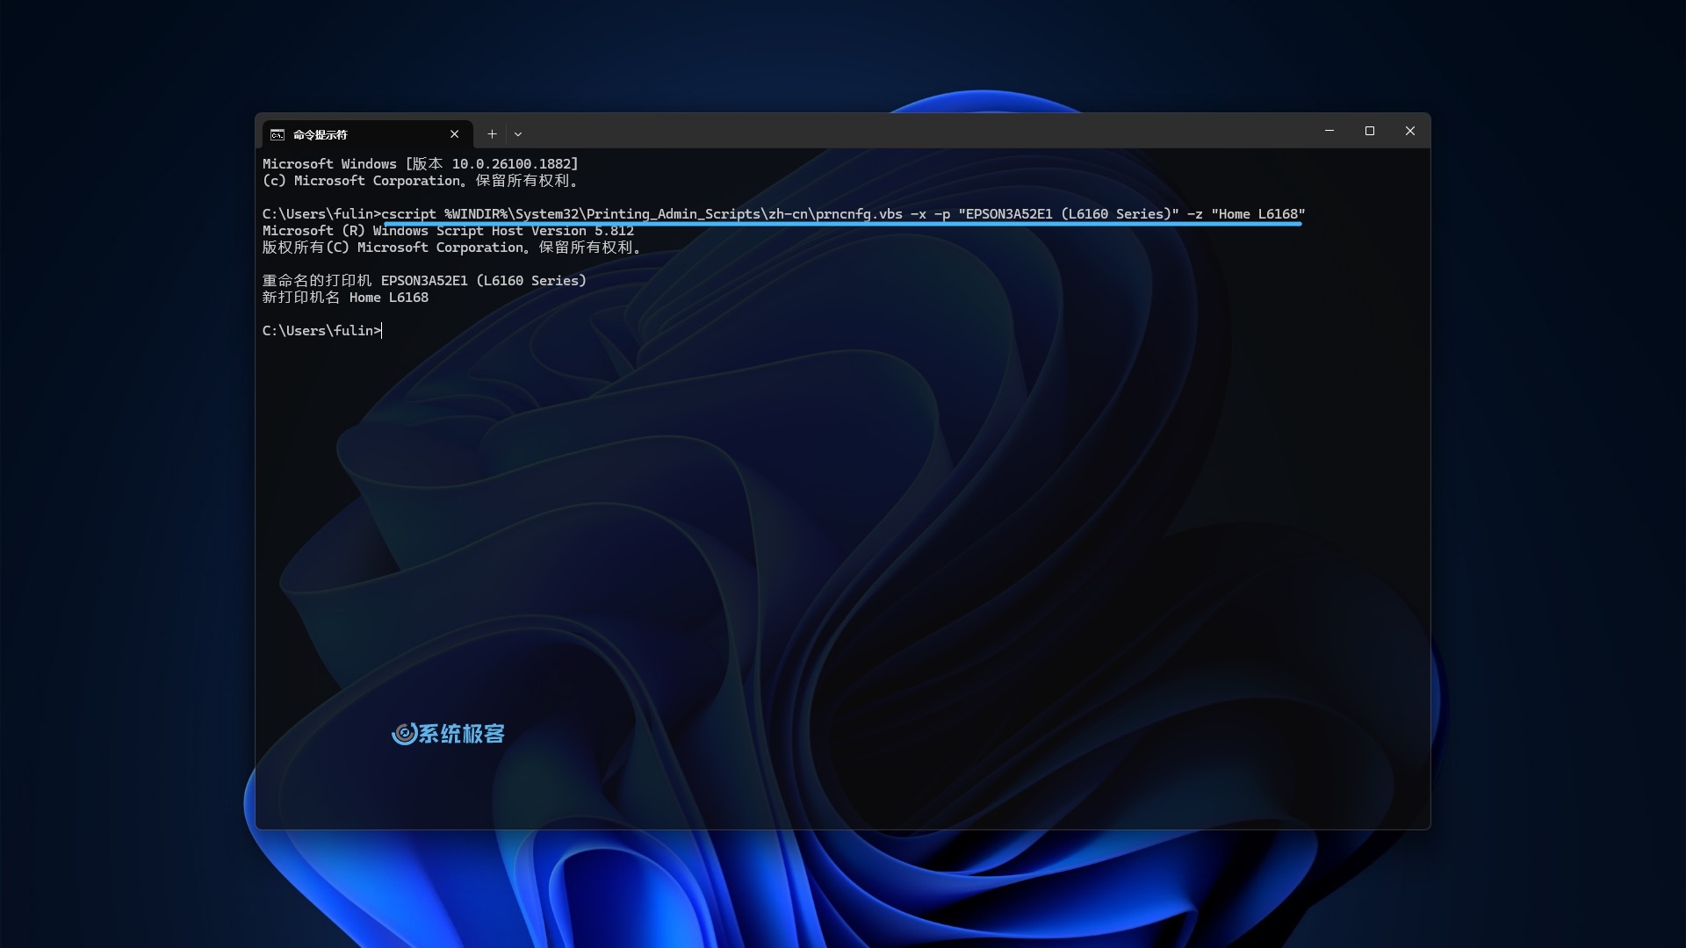This screenshot has height=948, width=1686.
Task: Click the 版权所有(C) Microsoft Corporation line
Action: [452, 248]
